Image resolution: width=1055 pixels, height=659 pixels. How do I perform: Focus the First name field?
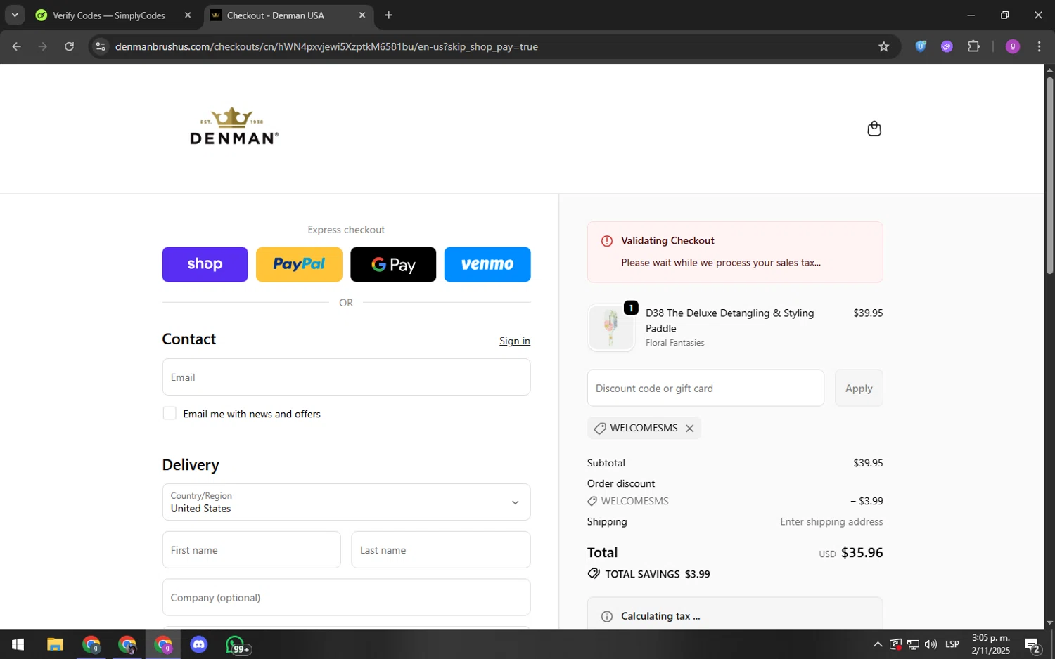tap(251, 549)
